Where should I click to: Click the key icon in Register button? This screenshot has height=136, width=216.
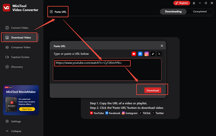(x=177, y=3)
